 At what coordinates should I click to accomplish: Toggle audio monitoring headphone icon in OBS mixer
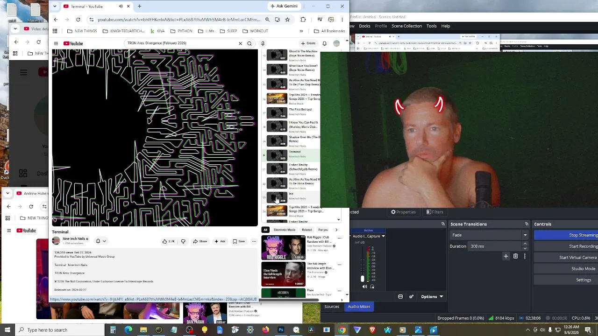[372, 287]
